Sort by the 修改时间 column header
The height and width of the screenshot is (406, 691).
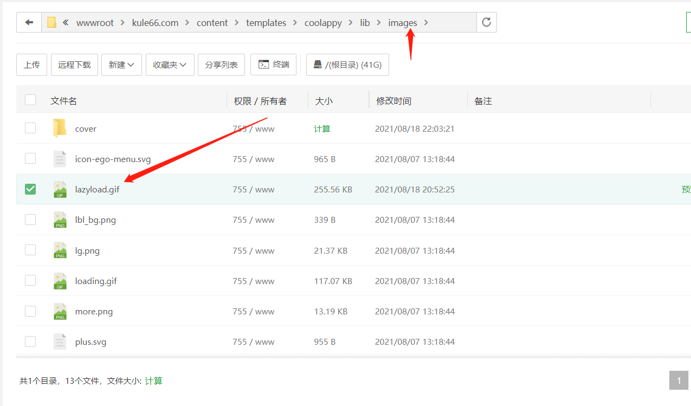point(393,101)
